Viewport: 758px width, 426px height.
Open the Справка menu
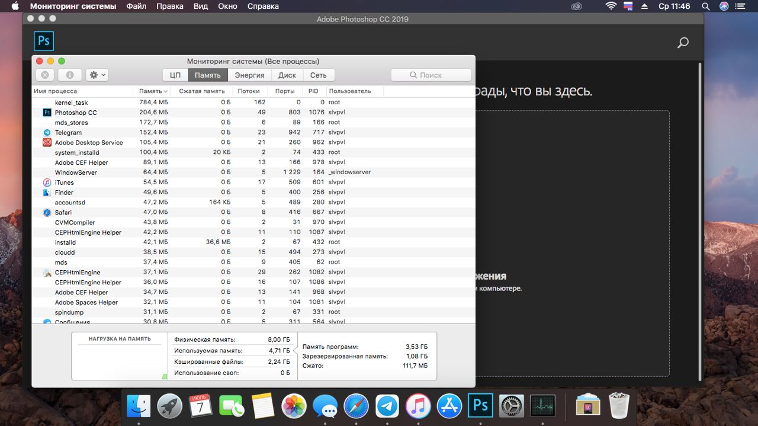(263, 7)
